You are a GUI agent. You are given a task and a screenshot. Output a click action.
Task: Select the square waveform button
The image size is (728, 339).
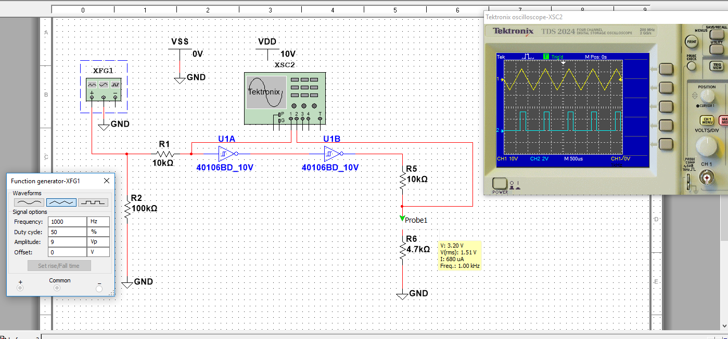(x=94, y=202)
